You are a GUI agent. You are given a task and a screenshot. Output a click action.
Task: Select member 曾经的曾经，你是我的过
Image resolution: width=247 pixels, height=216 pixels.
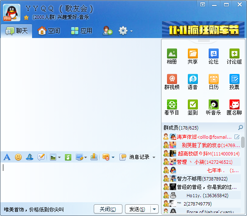point(202,187)
